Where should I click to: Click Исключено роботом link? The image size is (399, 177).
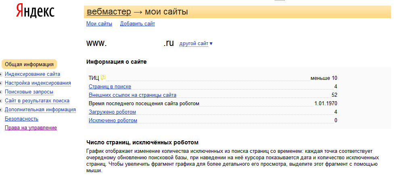tap(113, 121)
